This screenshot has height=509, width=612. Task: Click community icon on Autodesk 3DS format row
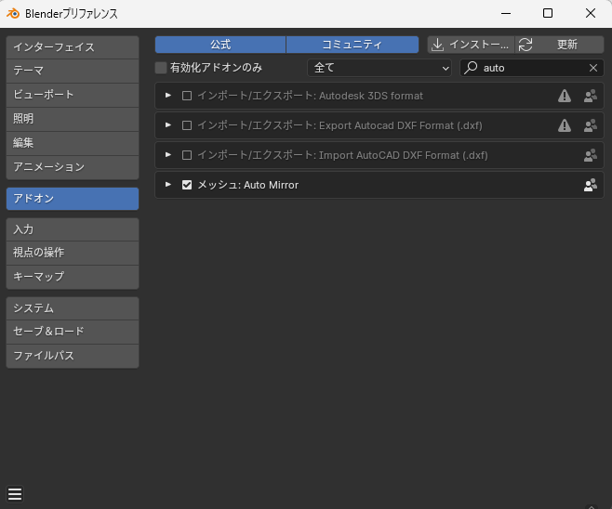click(590, 96)
